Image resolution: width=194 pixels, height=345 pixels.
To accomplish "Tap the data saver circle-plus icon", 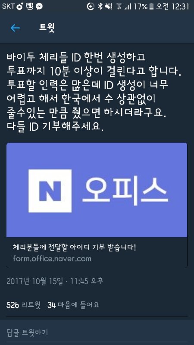I will pyautogui.click(x=91, y=6).
